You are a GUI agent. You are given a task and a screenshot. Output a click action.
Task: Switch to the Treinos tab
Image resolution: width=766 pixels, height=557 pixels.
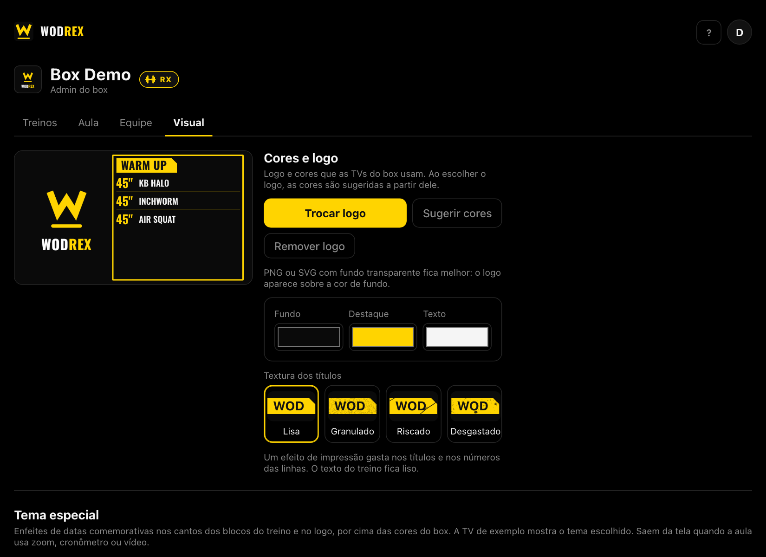pos(40,123)
